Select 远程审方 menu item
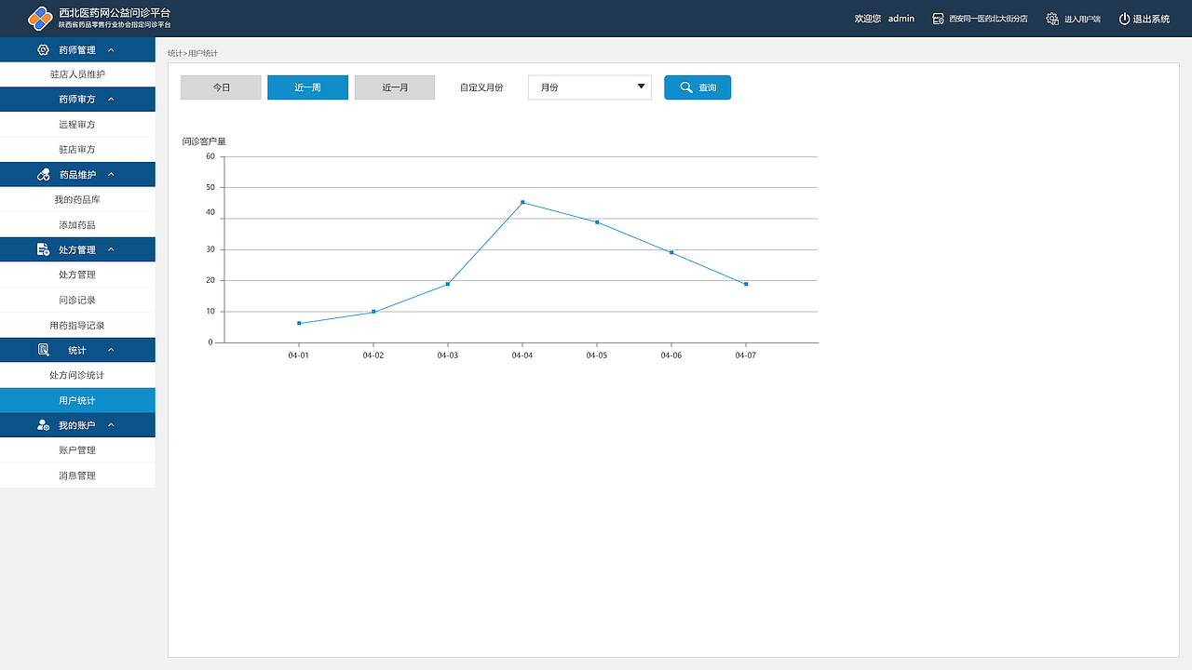The image size is (1192, 670). [77, 125]
